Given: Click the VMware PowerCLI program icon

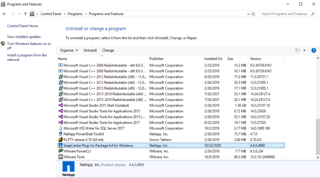Looking at the screenshot, I should click(x=61, y=151).
